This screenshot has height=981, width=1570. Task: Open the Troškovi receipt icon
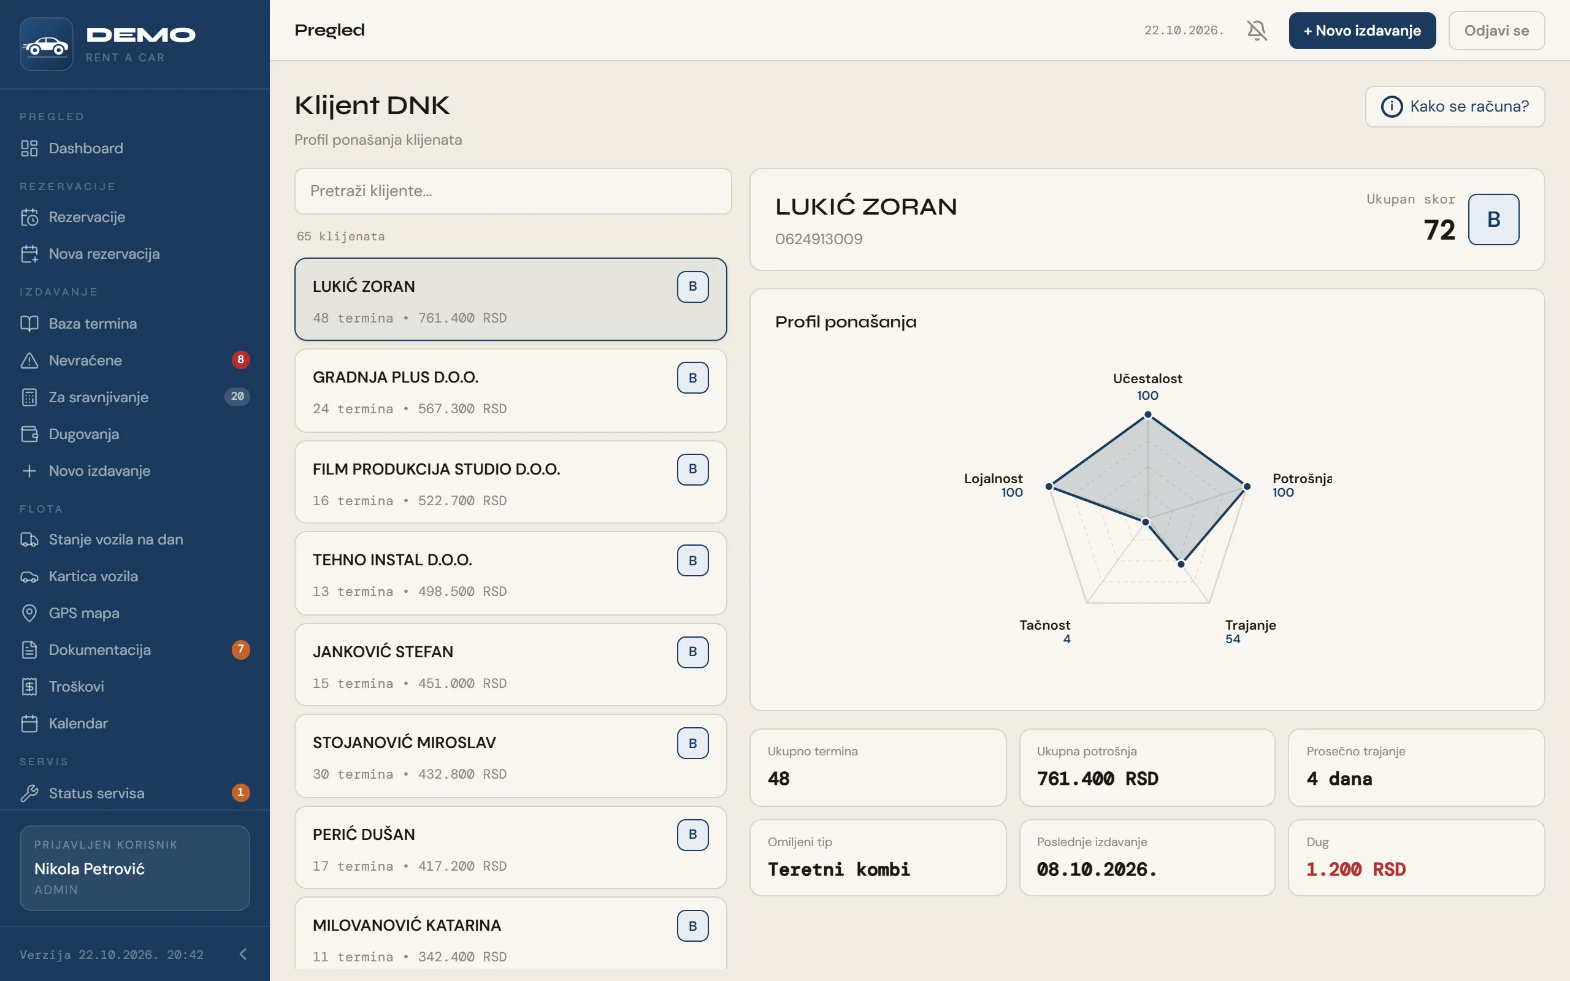29,687
